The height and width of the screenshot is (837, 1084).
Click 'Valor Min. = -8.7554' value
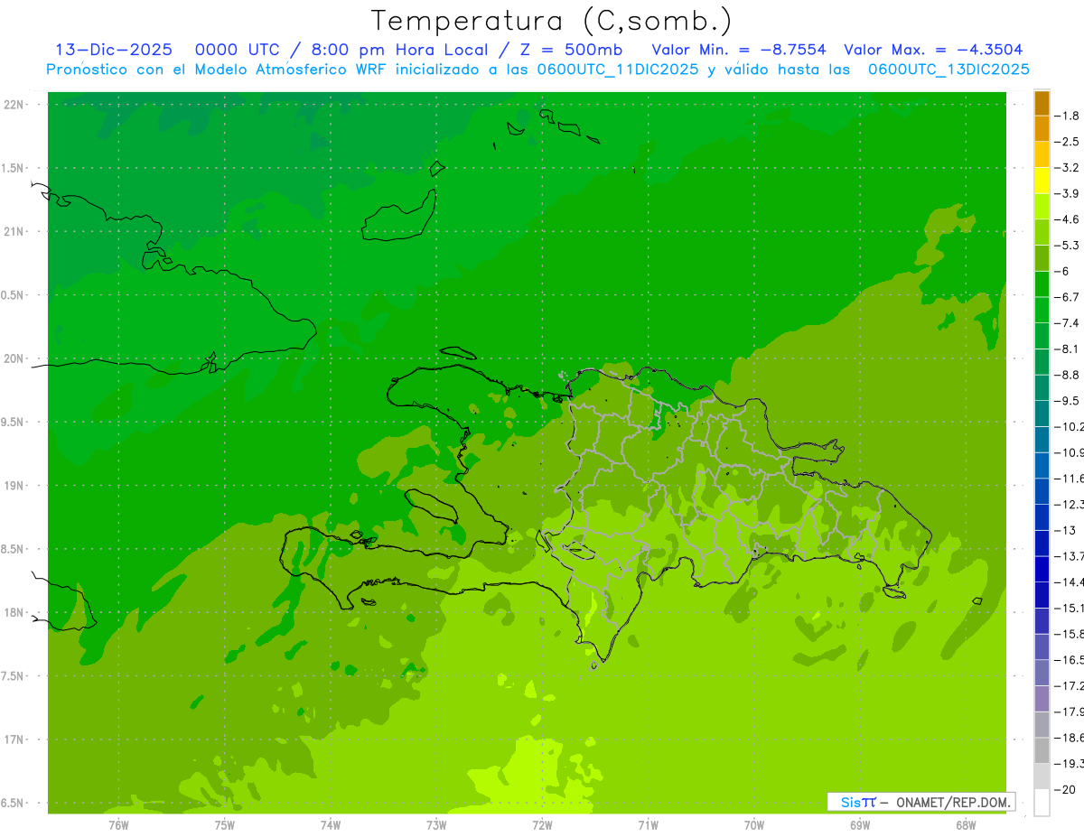(738, 50)
